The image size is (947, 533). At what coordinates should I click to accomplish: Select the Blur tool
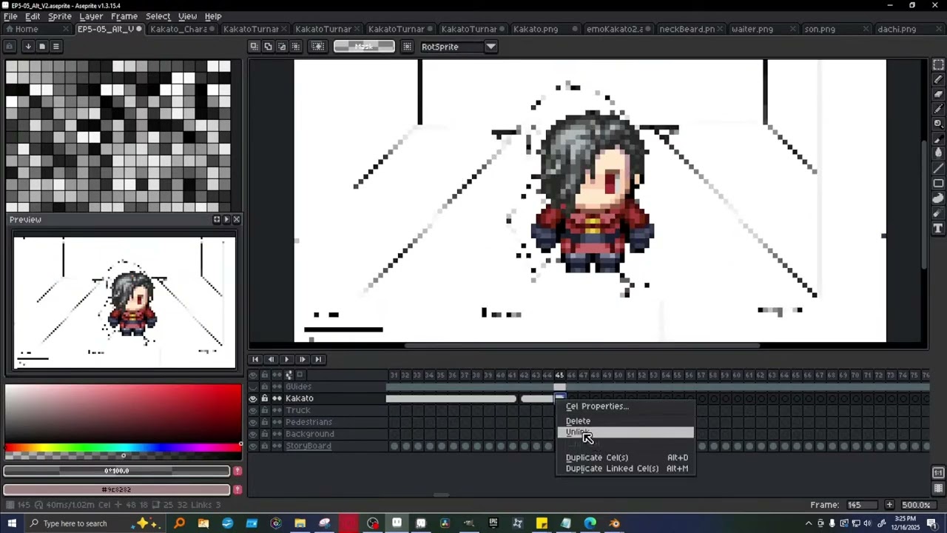(938, 213)
